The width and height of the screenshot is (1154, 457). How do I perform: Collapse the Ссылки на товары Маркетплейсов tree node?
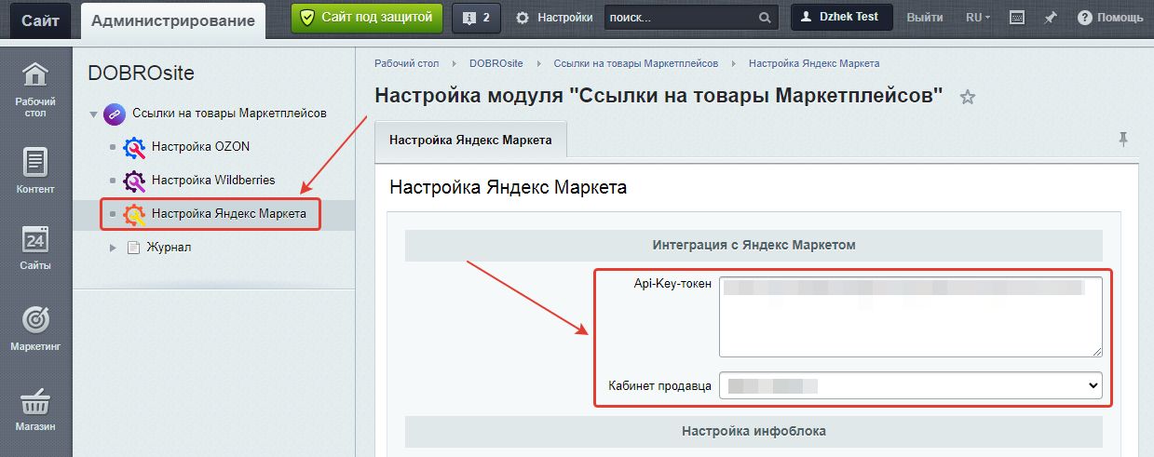pos(93,114)
